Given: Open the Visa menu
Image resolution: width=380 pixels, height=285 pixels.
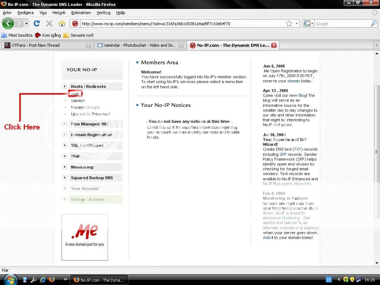Looking at the screenshot, I should click(43, 13).
